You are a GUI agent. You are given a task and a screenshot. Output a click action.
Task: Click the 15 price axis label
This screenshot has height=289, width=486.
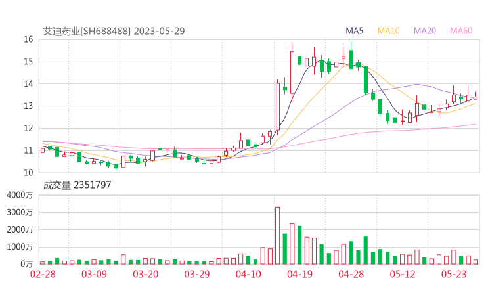point(28,62)
